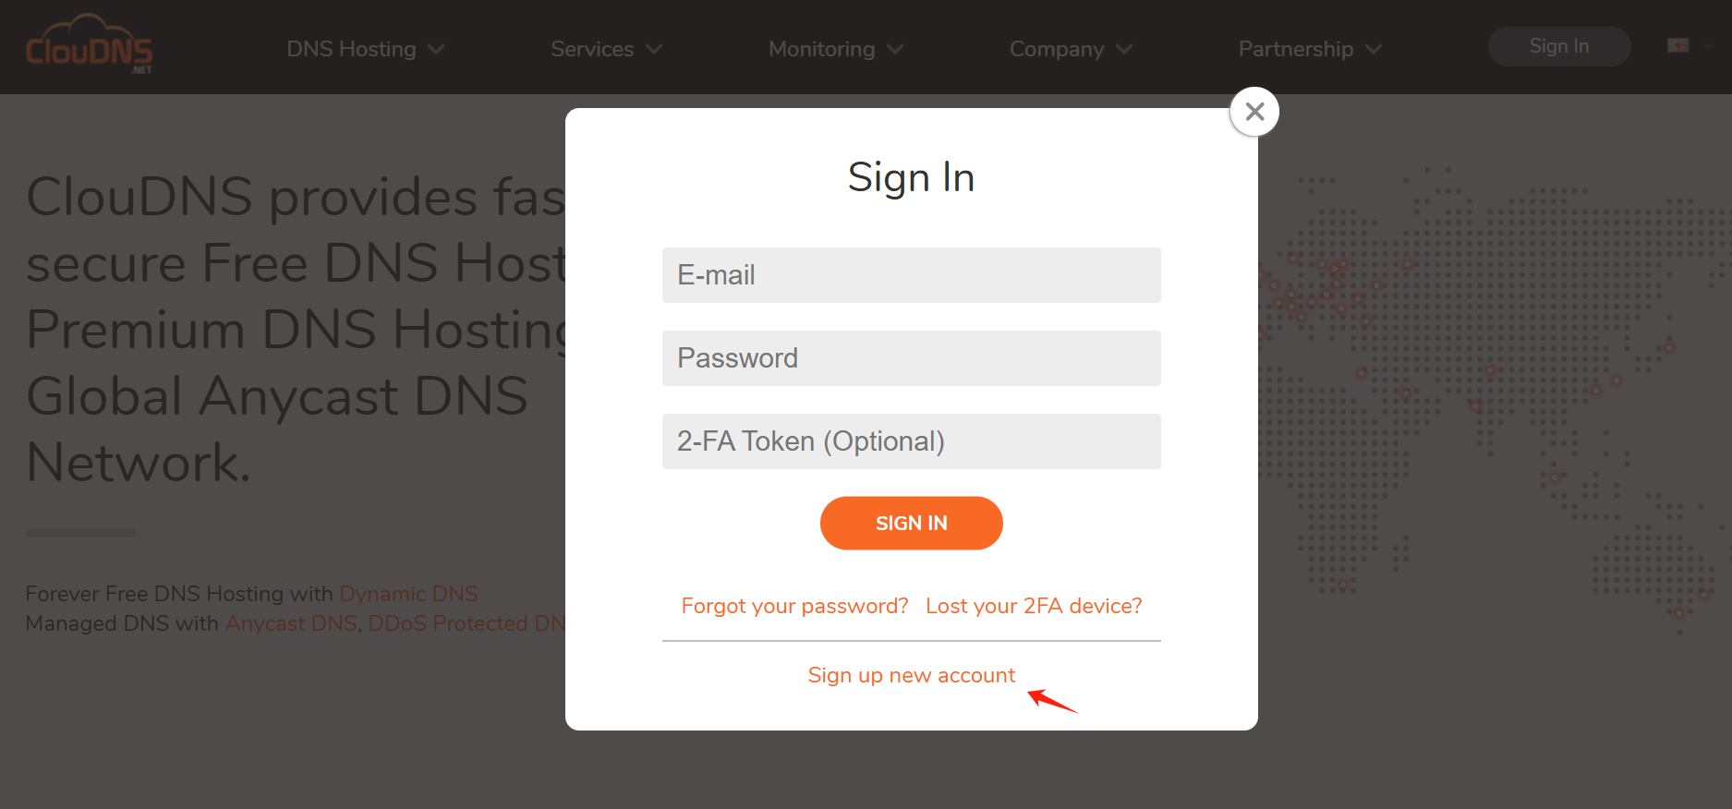Screen dimensions: 1732x809
Task: Click the DDoS Protected DNS link
Action: tap(466, 623)
